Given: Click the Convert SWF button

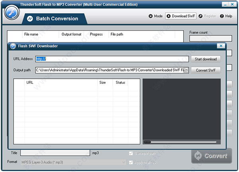Looking at the screenshot, I should 206,70.
